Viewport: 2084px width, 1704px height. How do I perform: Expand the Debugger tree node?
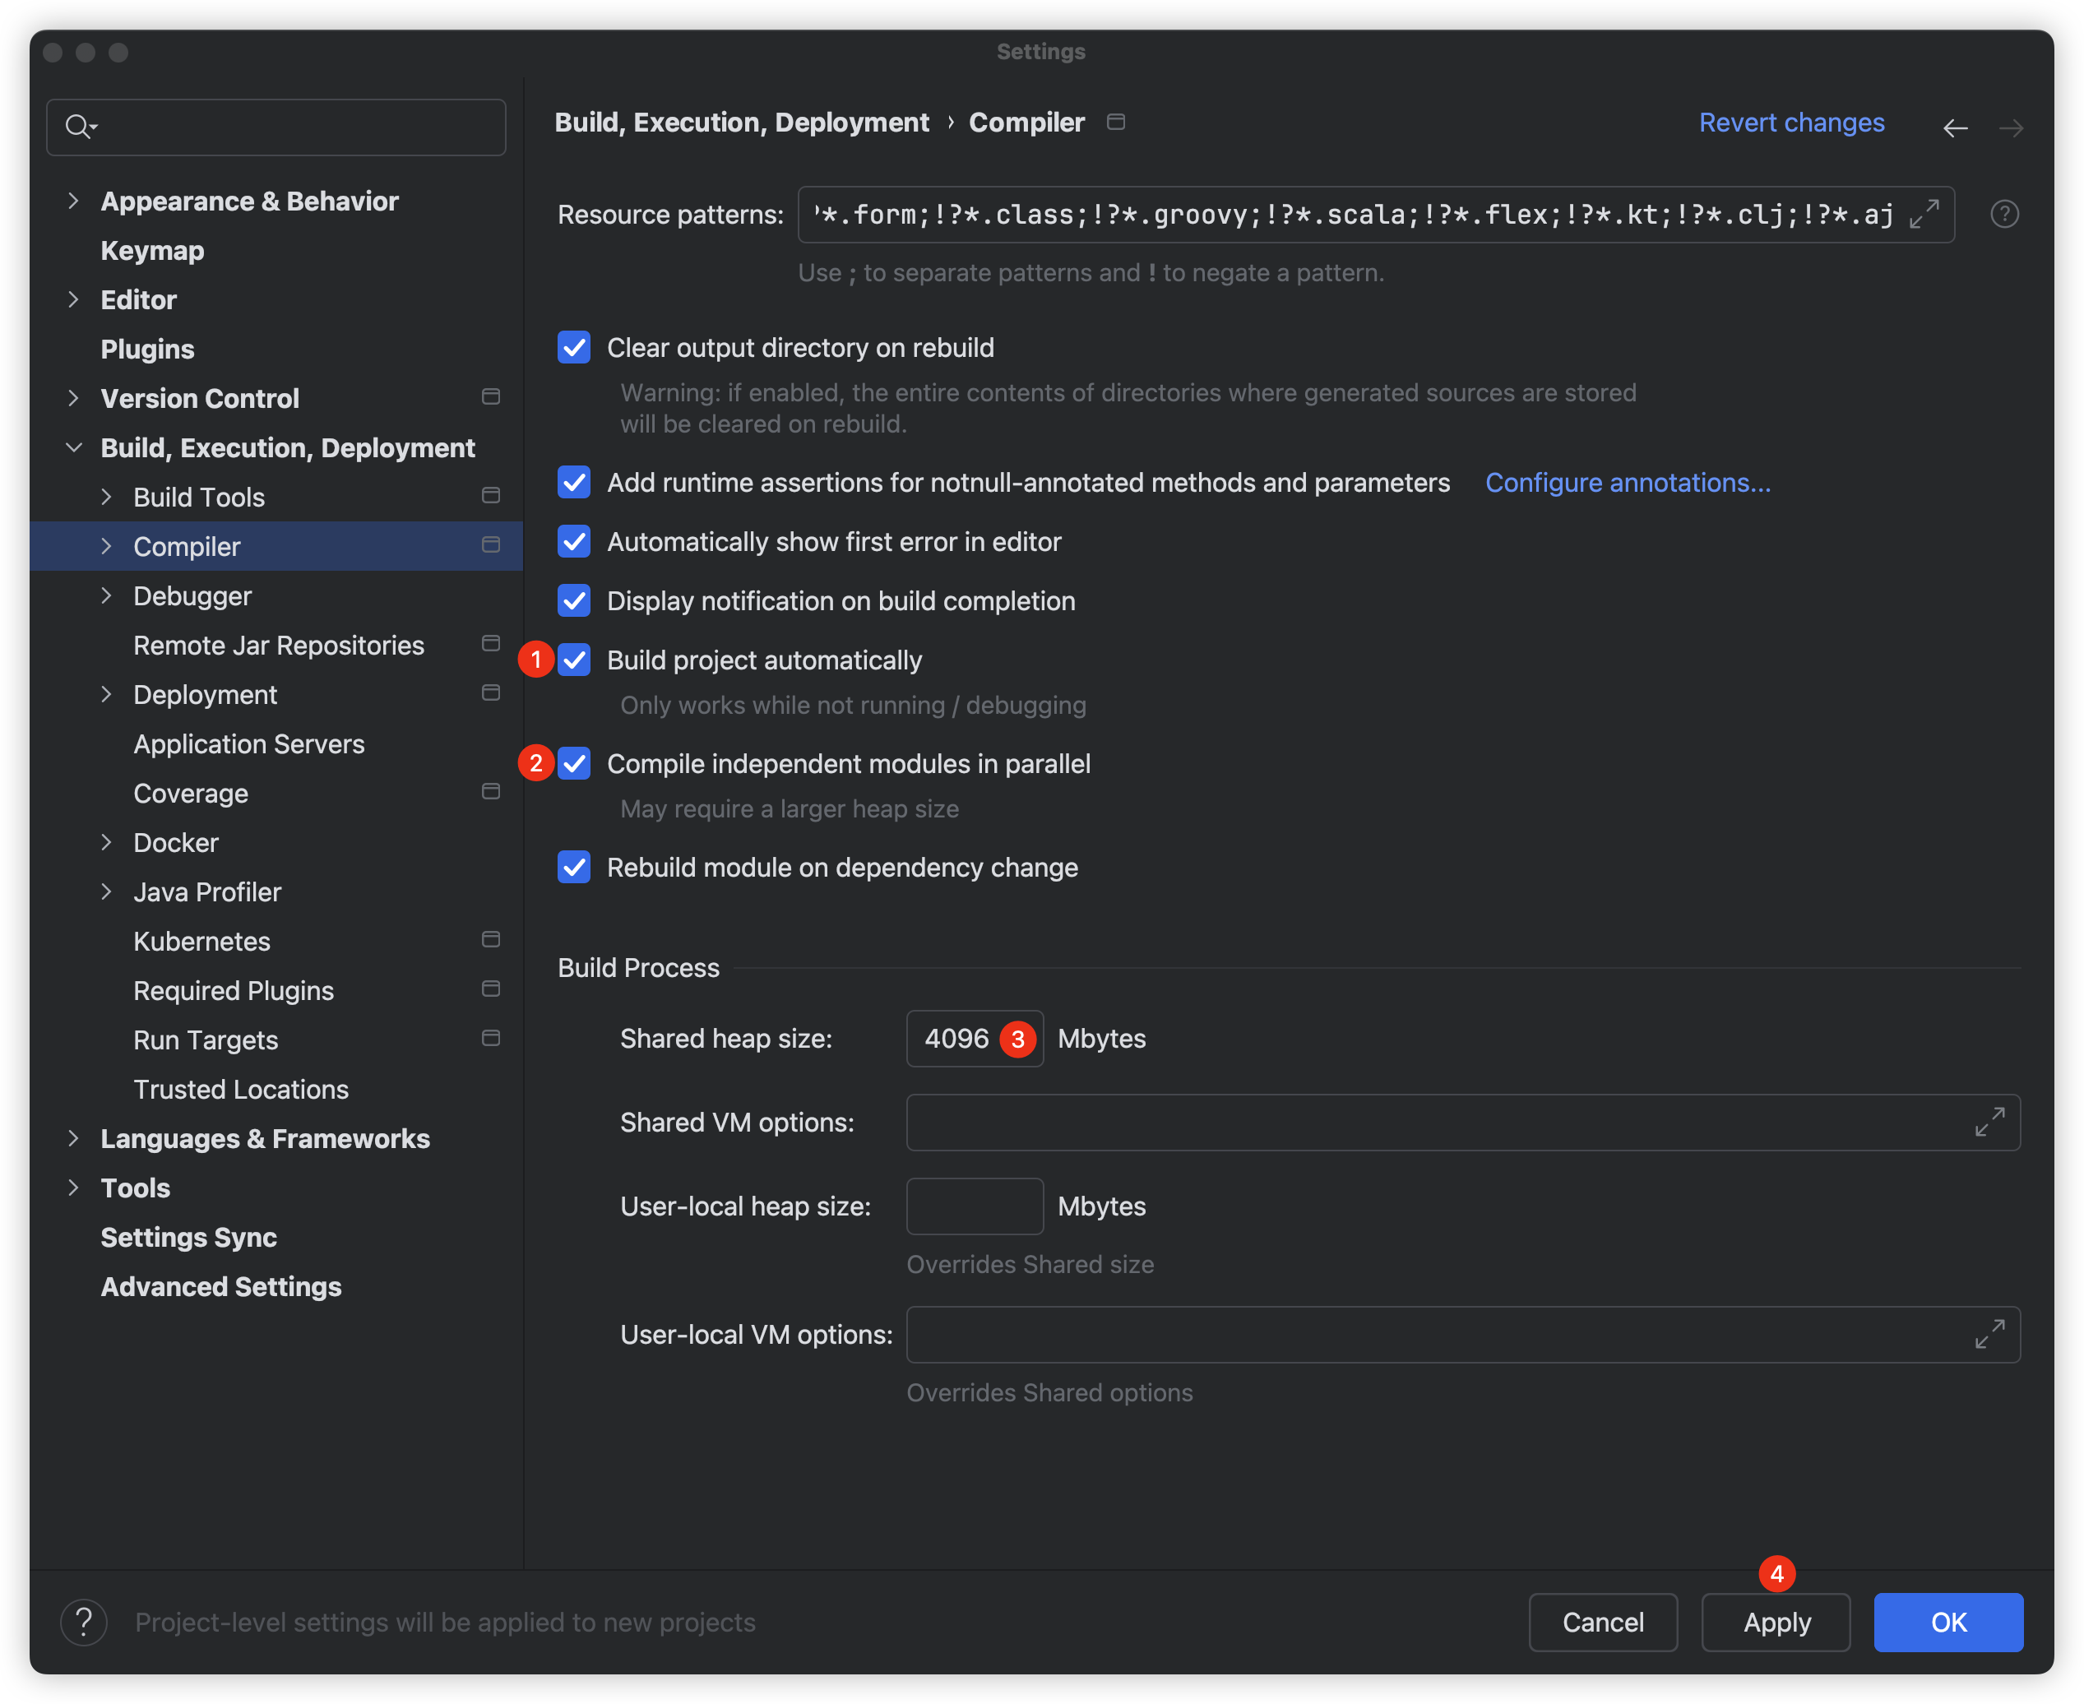click(x=107, y=595)
